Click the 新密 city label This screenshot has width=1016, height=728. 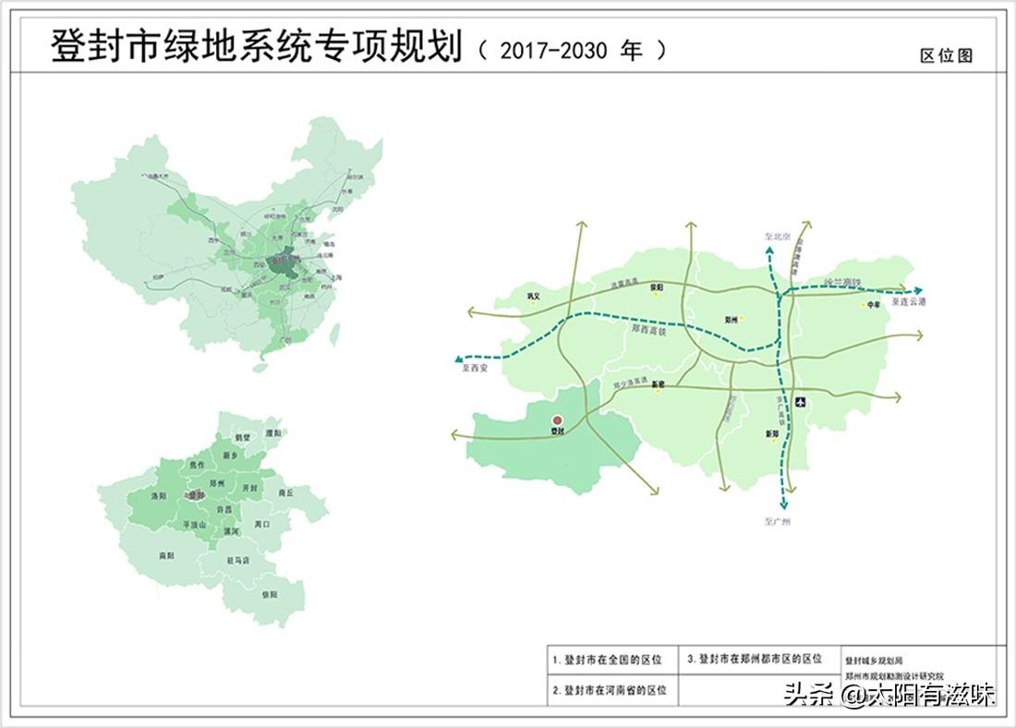click(x=659, y=384)
